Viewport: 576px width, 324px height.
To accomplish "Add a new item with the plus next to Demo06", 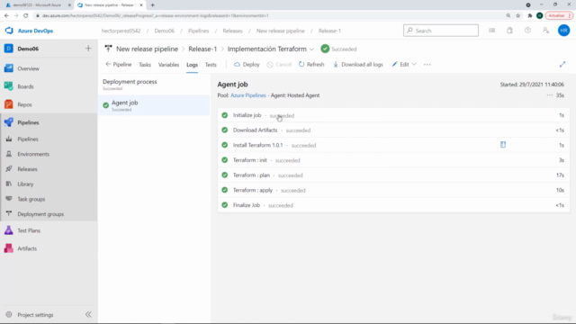I will click(x=88, y=49).
